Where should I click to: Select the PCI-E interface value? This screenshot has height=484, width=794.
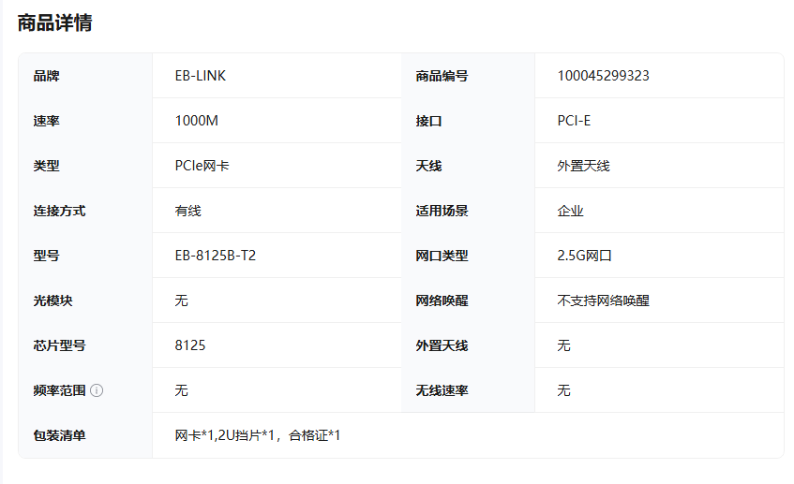574,121
